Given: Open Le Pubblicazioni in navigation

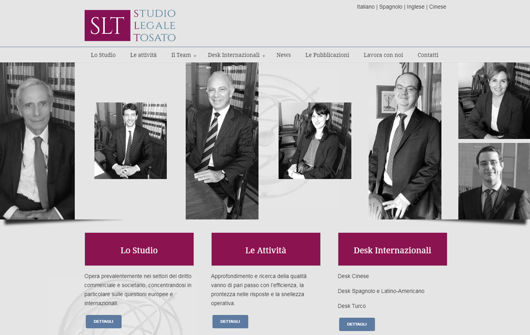Looking at the screenshot, I should pyautogui.click(x=327, y=55).
